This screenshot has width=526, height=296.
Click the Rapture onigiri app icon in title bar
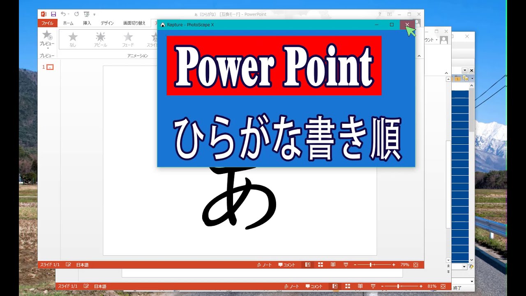pyautogui.click(x=163, y=25)
